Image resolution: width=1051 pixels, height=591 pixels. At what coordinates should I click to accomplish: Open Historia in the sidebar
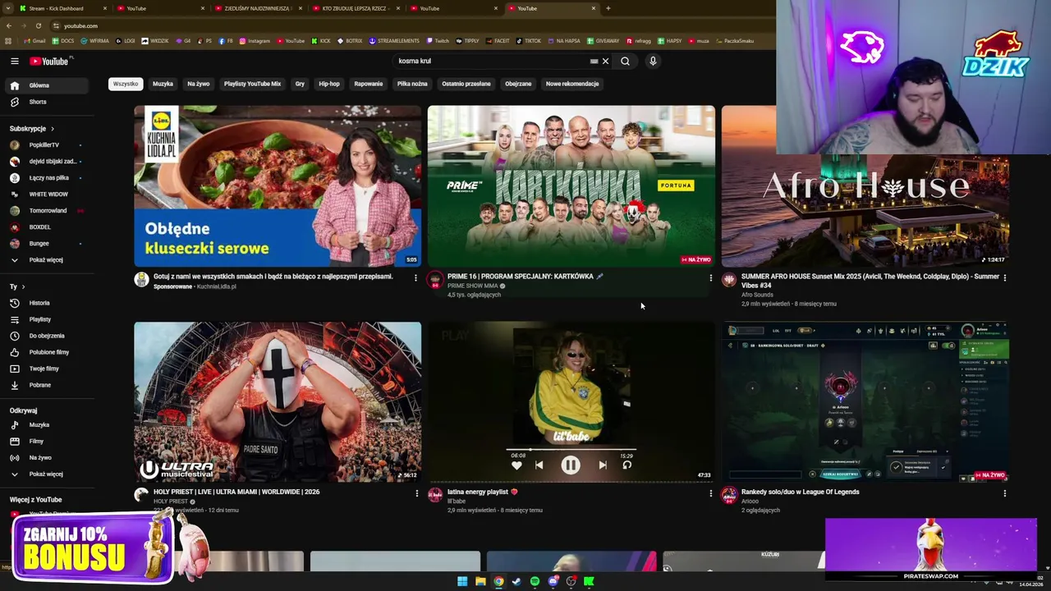(x=39, y=303)
